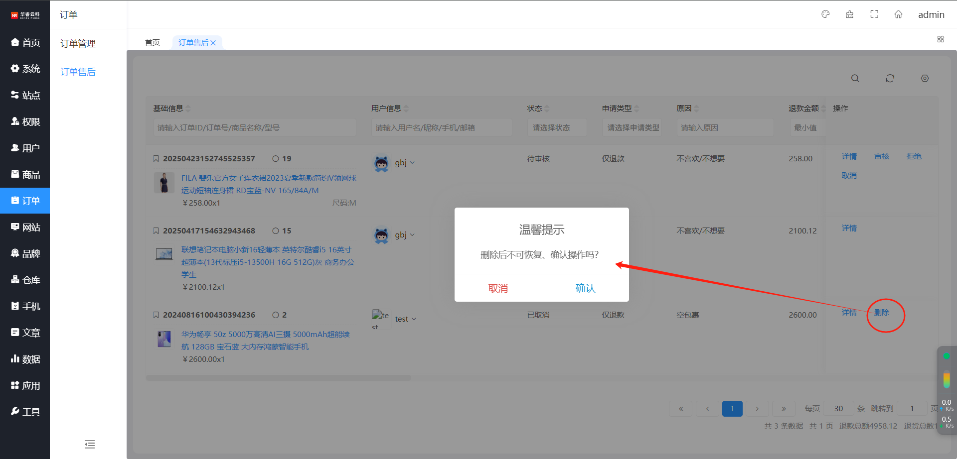This screenshot has height=459, width=957.
Task: Close the 订单售后 tab
Action: pos(213,43)
